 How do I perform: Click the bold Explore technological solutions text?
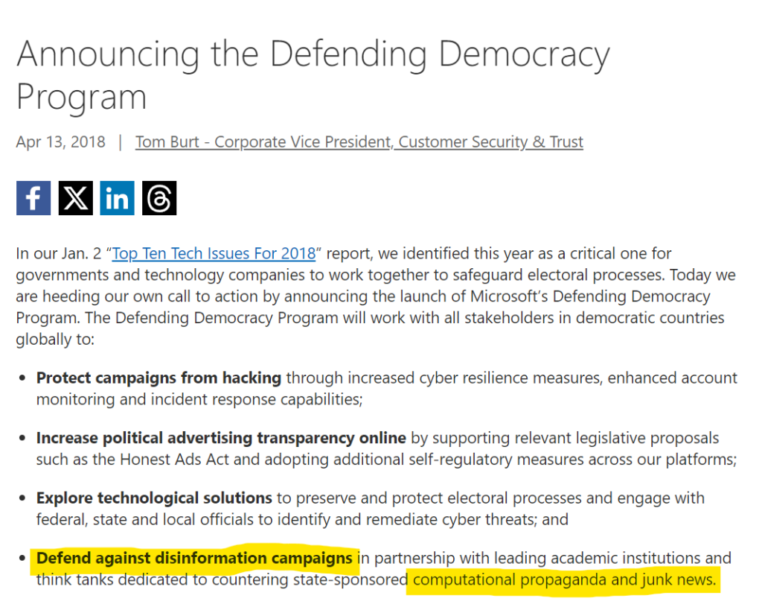pos(154,498)
